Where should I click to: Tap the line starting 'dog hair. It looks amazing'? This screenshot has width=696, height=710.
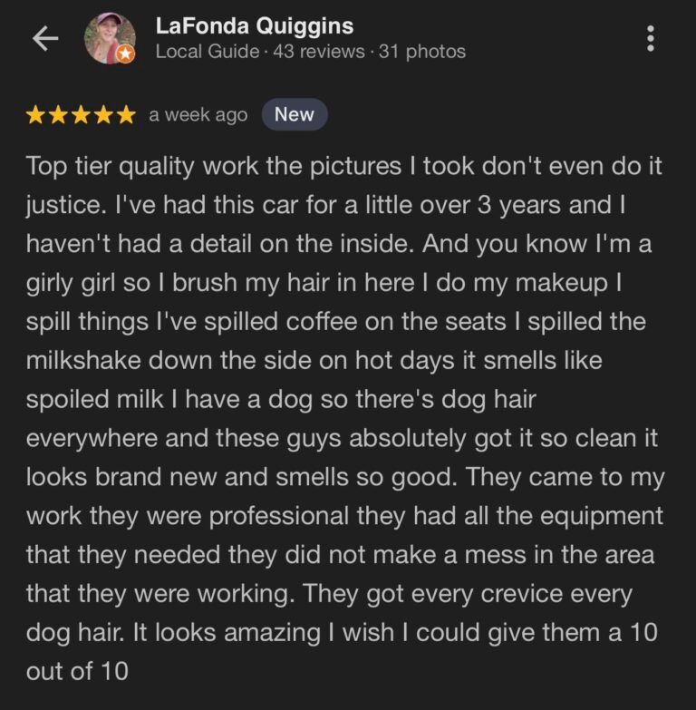[x=342, y=633]
